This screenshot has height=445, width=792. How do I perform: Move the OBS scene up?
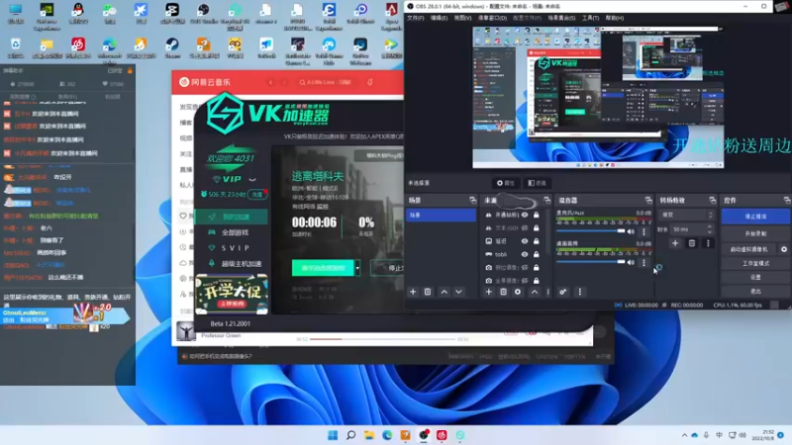[x=444, y=292]
